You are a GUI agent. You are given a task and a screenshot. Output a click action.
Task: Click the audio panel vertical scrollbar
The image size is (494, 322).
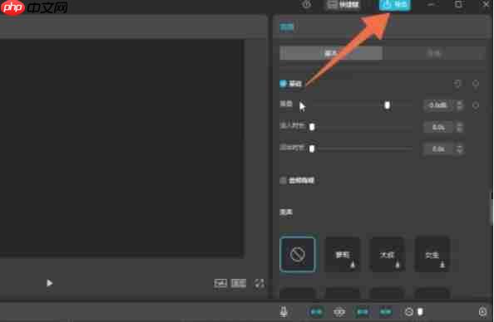click(x=492, y=207)
